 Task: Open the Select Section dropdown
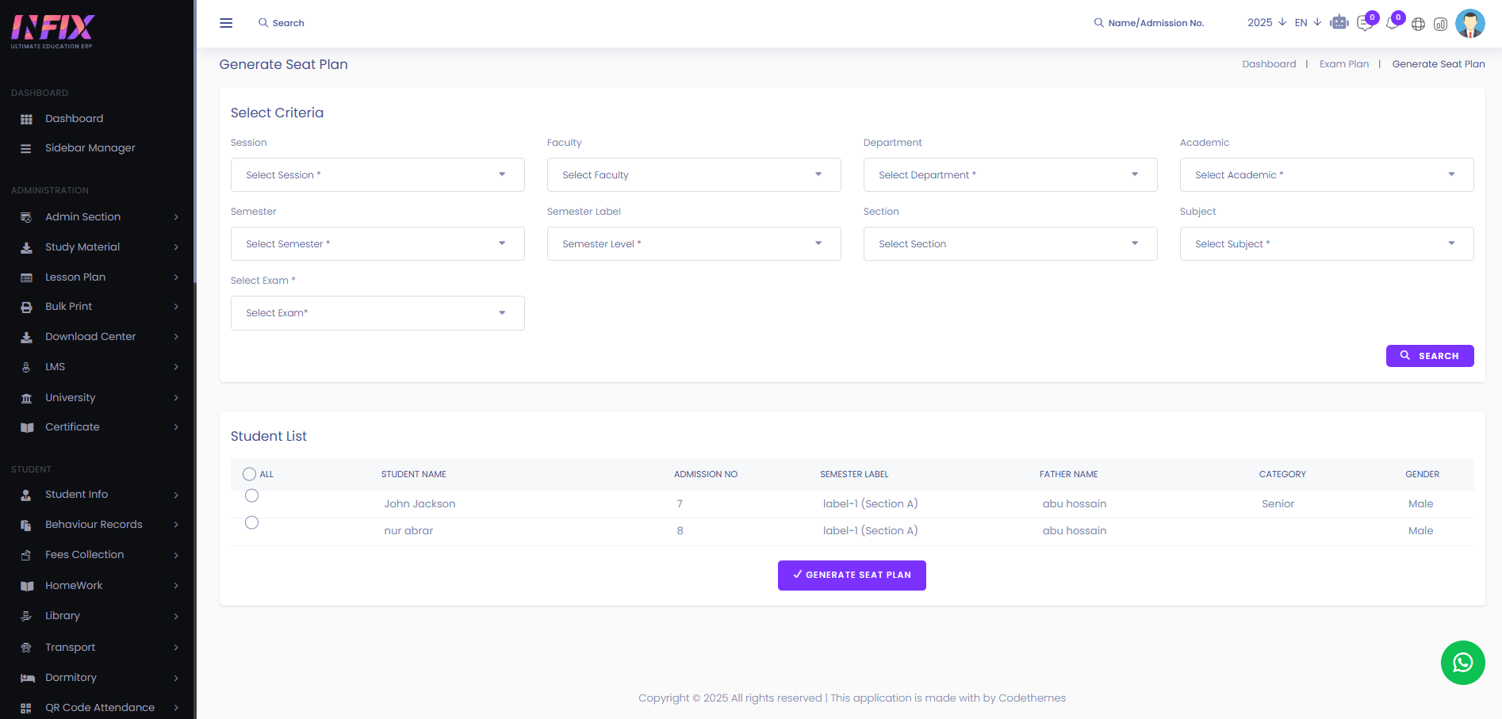(x=1010, y=243)
